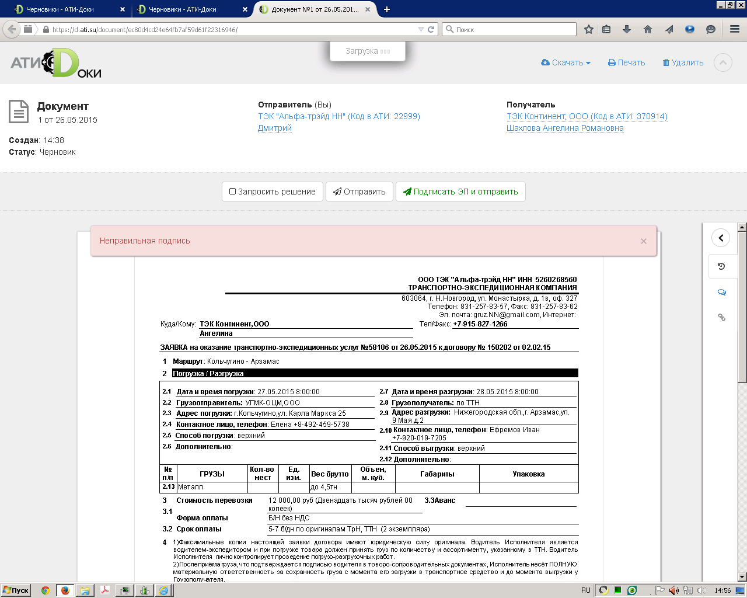Click the Б/Н без НДС payment text
This screenshot has height=598, width=747.
(x=289, y=518)
